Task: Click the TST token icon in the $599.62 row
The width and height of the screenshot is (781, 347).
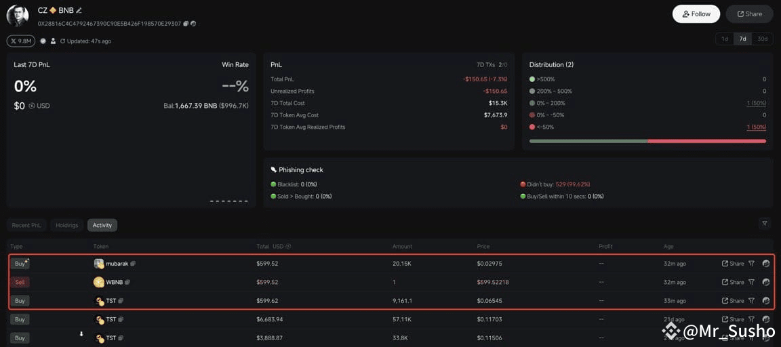Action: pyautogui.click(x=99, y=301)
